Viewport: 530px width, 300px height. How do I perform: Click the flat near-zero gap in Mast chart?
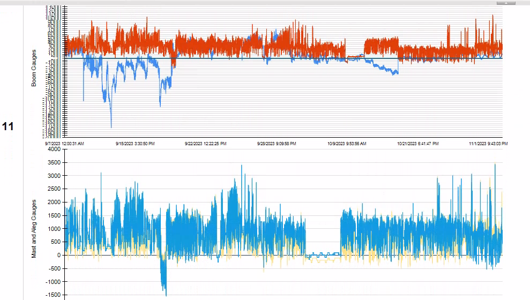click(x=323, y=255)
